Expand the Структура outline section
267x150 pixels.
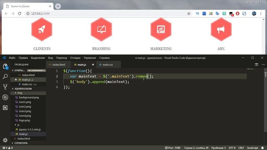(13, 143)
